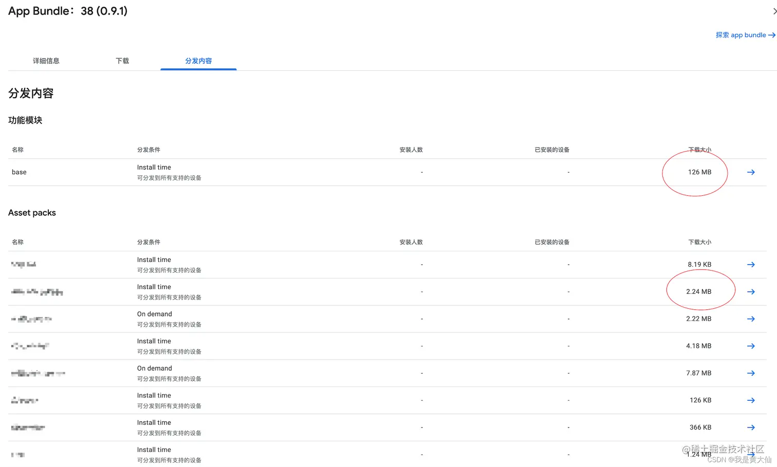The width and height of the screenshot is (777, 467).
Task: Click the 2.22 MB size value
Action: tap(698, 319)
